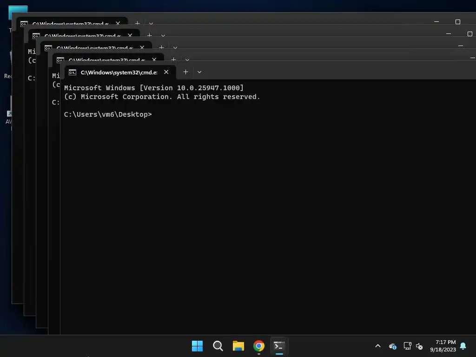The image size is (476, 357).
Task: Open the clock showing 7:17 PM
Action: click(443, 346)
